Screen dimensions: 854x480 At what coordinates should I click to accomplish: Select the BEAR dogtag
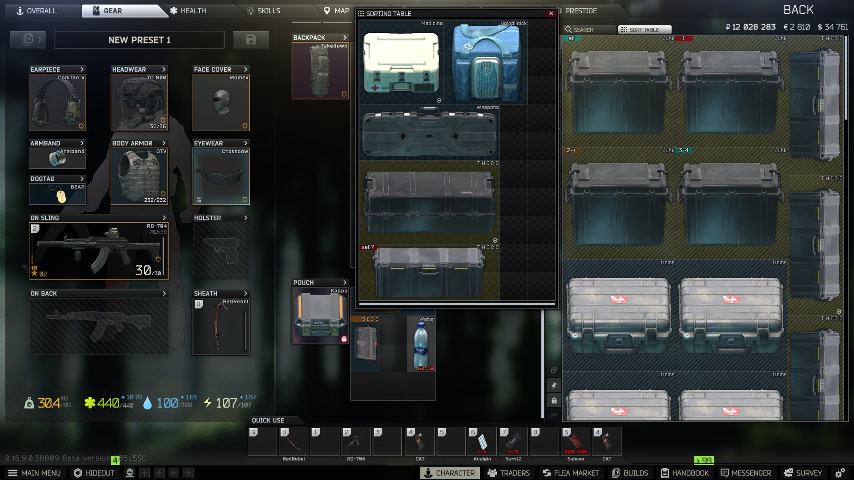tap(57, 194)
